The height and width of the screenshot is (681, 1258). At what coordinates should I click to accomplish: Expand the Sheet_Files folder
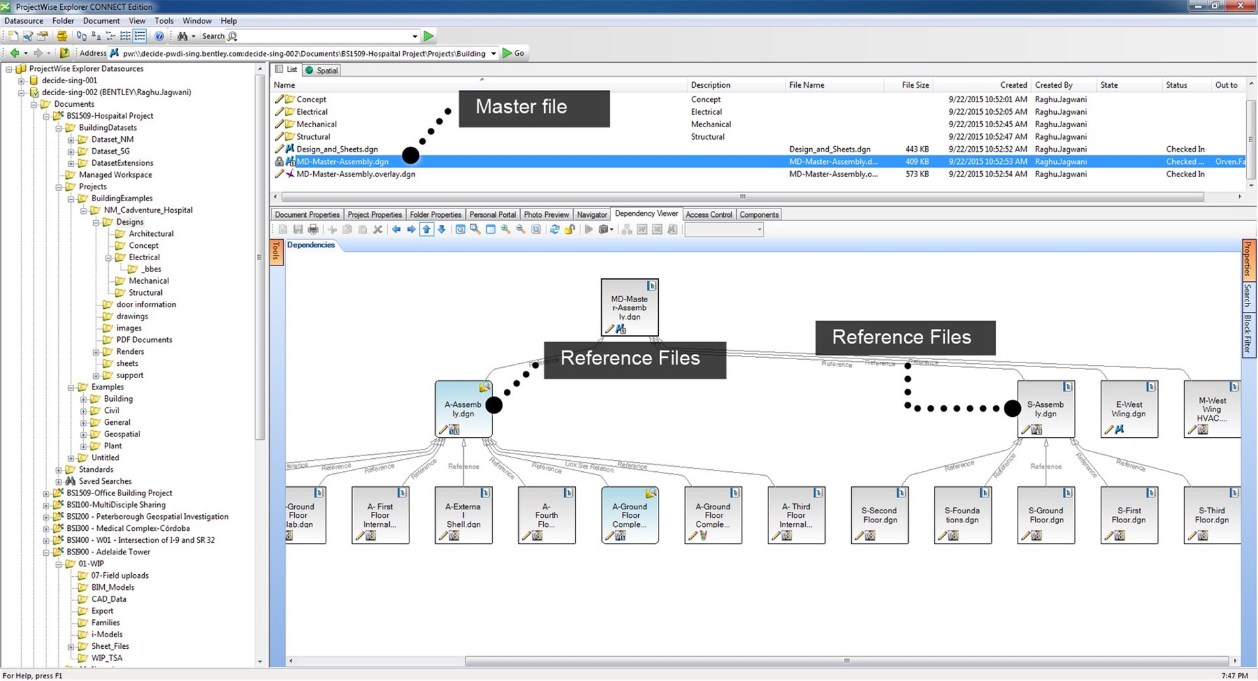click(71, 646)
